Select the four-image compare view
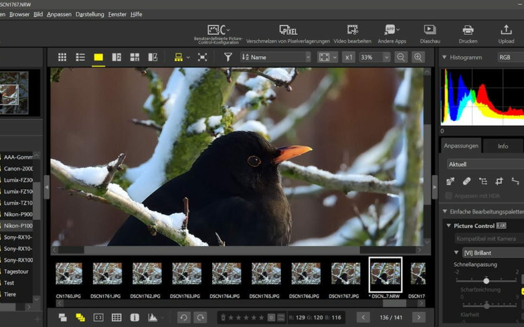 coord(134,57)
